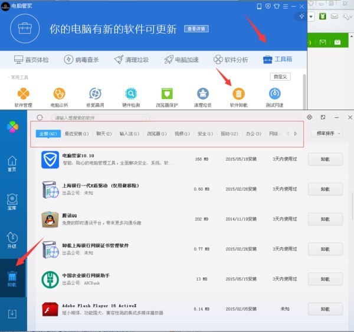Click feedback icon in software manager title
The width and height of the screenshot is (354, 332).
310,117
